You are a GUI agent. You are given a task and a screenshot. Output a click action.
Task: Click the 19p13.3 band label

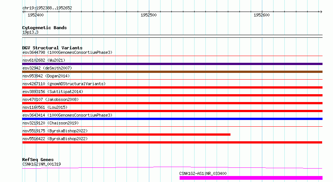click(x=30, y=32)
